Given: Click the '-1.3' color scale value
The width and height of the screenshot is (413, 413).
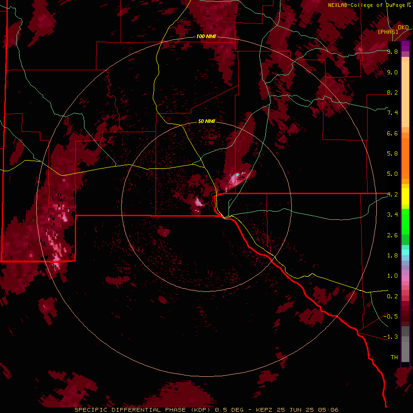Looking at the screenshot, I should click(x=391, y=337).
